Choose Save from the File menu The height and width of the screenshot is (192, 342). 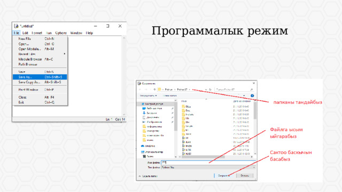coord(40,72)
